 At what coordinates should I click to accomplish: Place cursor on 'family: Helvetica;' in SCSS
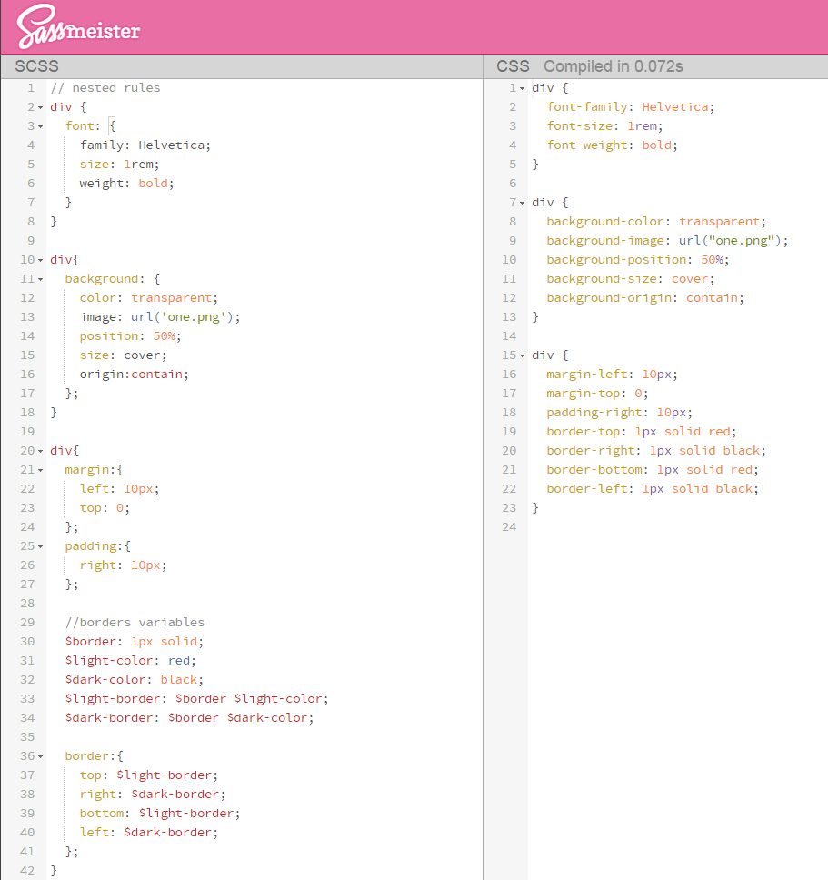(145, 145)
